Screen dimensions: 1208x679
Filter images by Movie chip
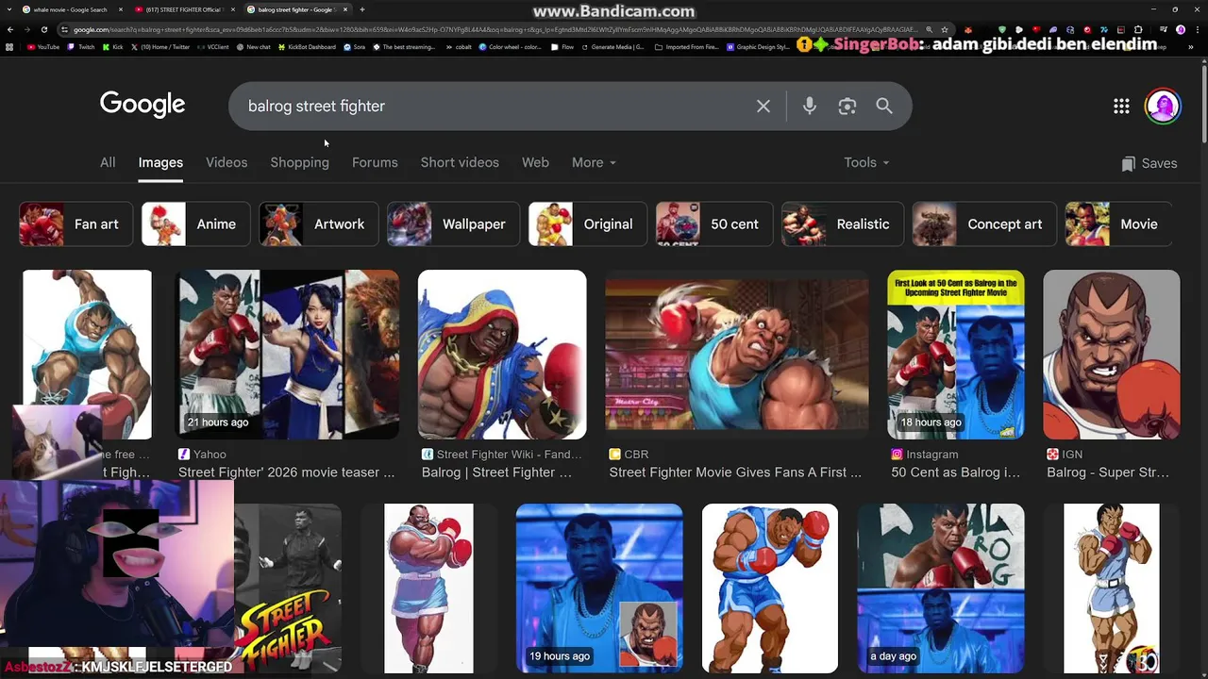pos(1118,224)
